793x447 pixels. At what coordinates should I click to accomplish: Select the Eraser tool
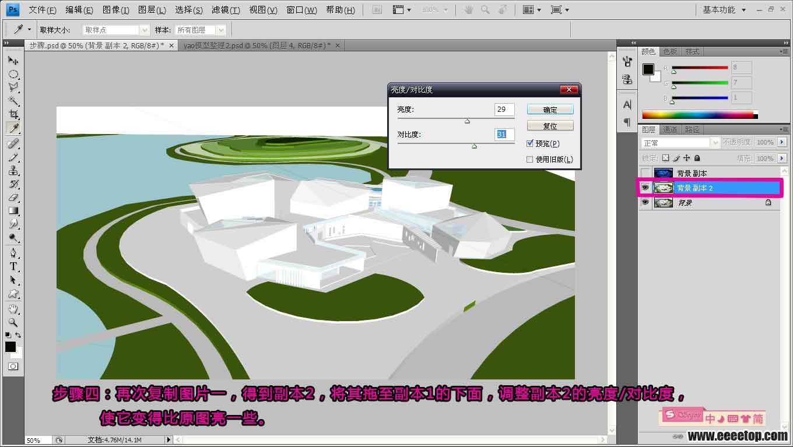[x=13, y=198]
